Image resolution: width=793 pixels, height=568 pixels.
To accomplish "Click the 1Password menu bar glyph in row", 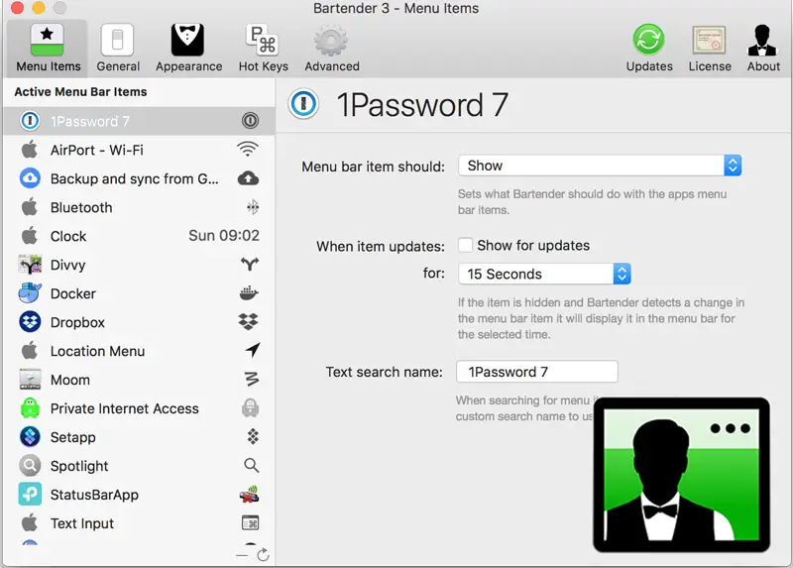I will (250, 120).
